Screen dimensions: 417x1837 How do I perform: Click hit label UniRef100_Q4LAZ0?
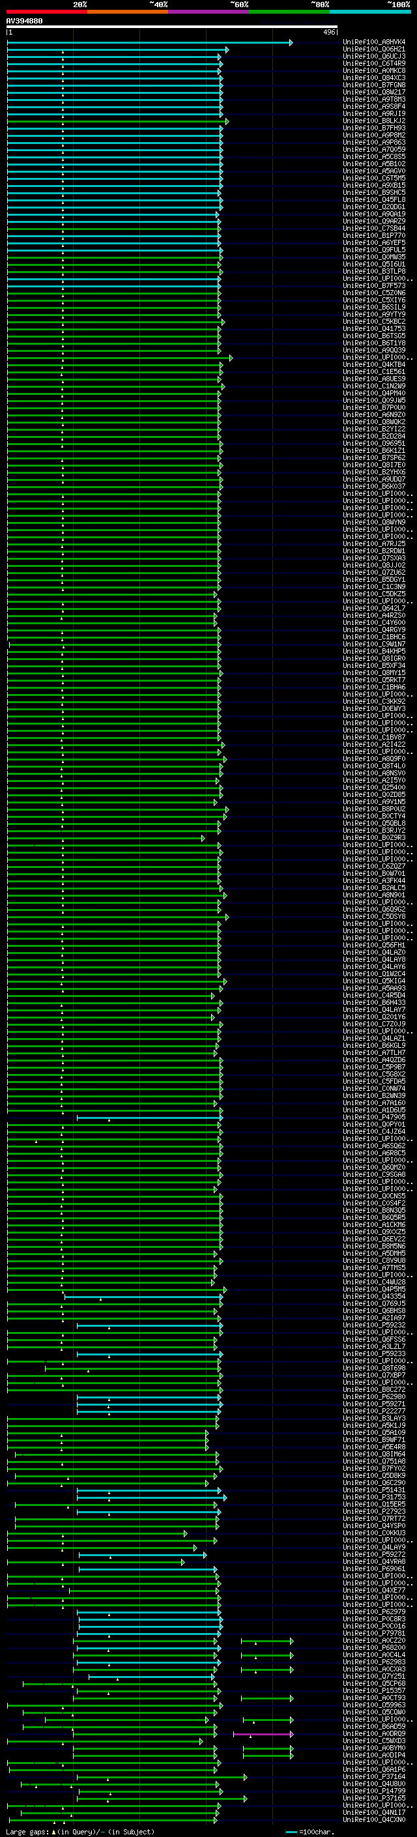pos(373,953)
